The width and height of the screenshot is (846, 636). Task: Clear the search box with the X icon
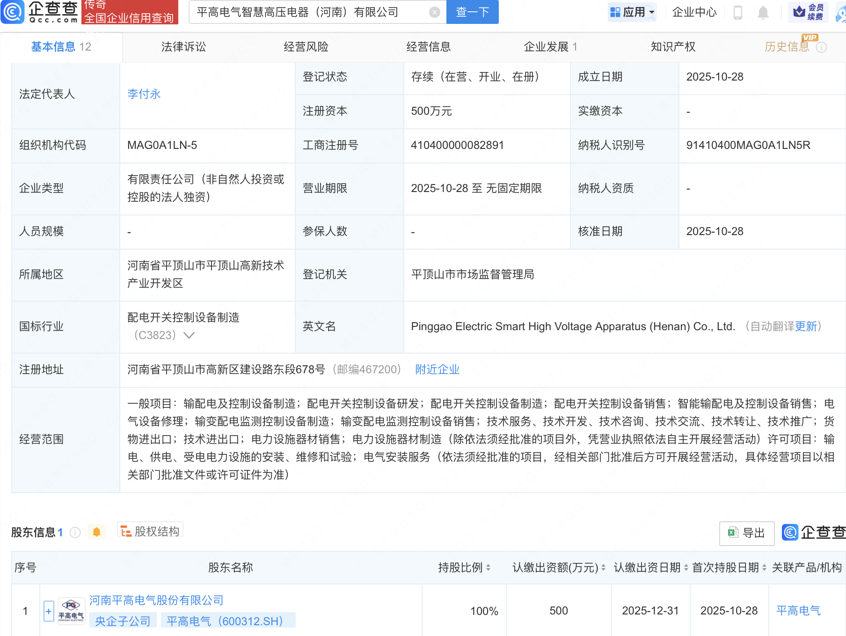click(434, 12)
